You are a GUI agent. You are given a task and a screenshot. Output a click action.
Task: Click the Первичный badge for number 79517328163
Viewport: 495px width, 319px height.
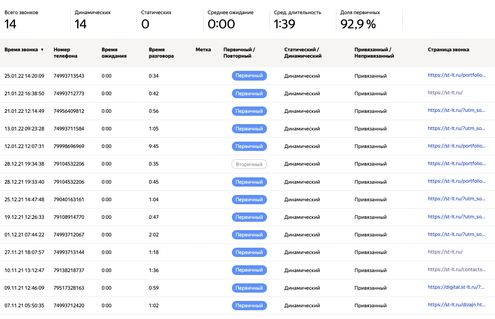tap(249, 288)
